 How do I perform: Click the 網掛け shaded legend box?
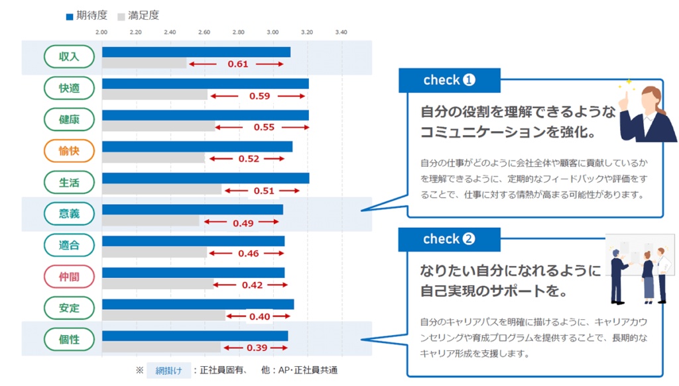point(168,370)
